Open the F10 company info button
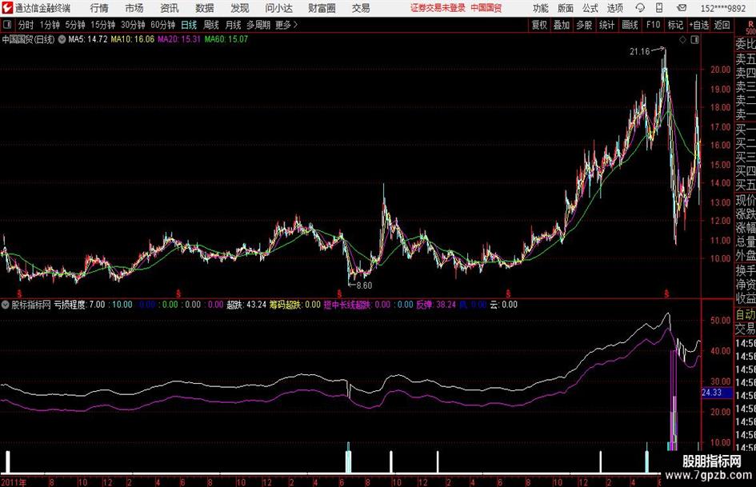The width and height of the screenshot is (756, 487). [x=654, y=25]
